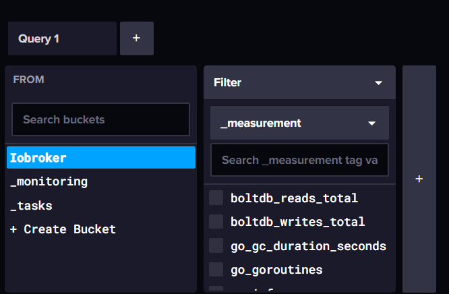Enable go_gc_duration_seconds checkbox
Screen dimensions: 449x294
click(216, 245)
